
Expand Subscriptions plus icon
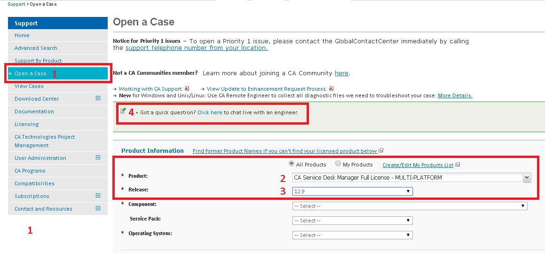tap(98, 196)
